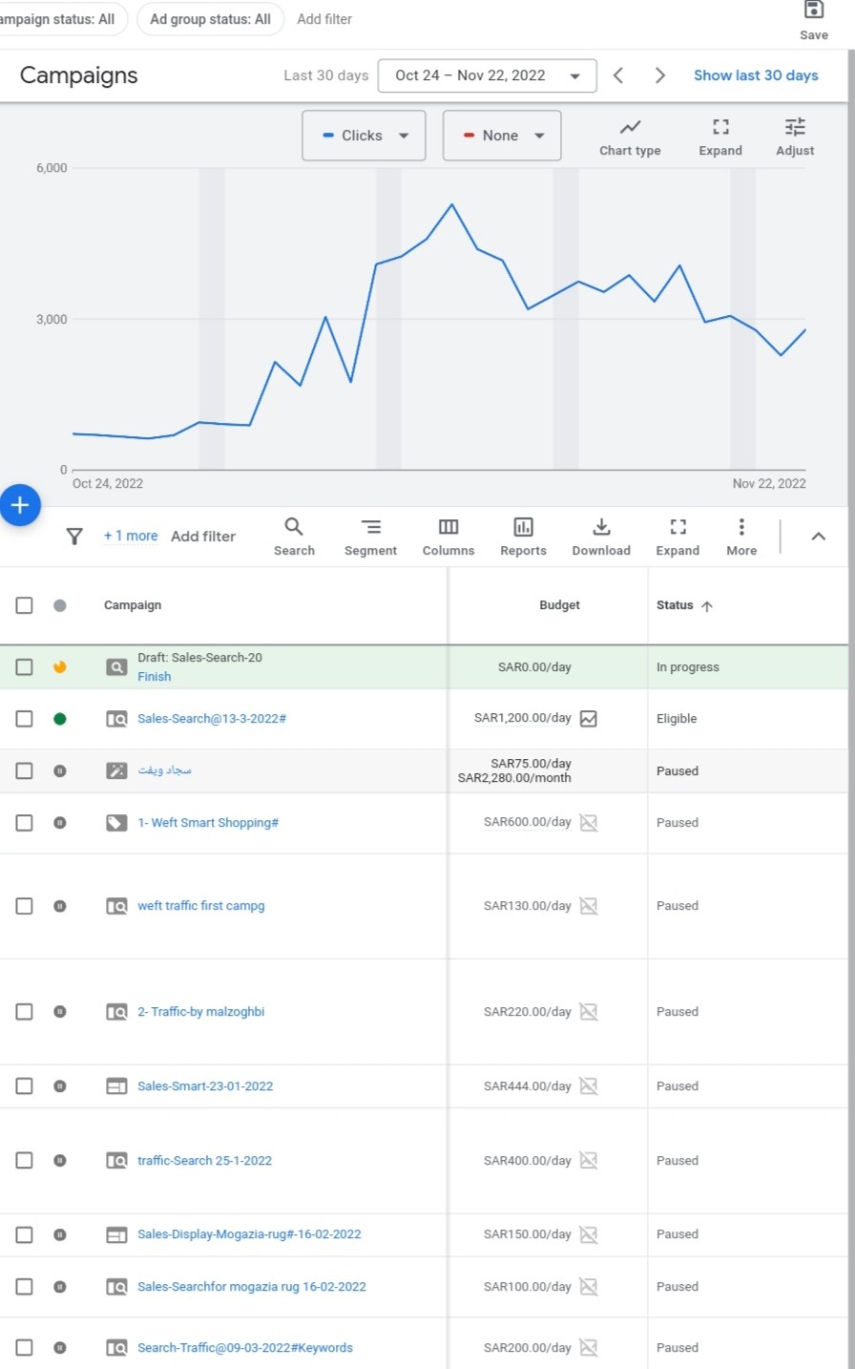Click the Save icon
The image size is (855, 1369).
pyautogui.click(x=814, y=11)
